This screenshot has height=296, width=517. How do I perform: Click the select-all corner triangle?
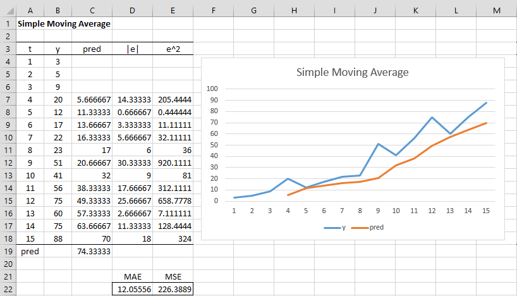click(x=8, y=11)
